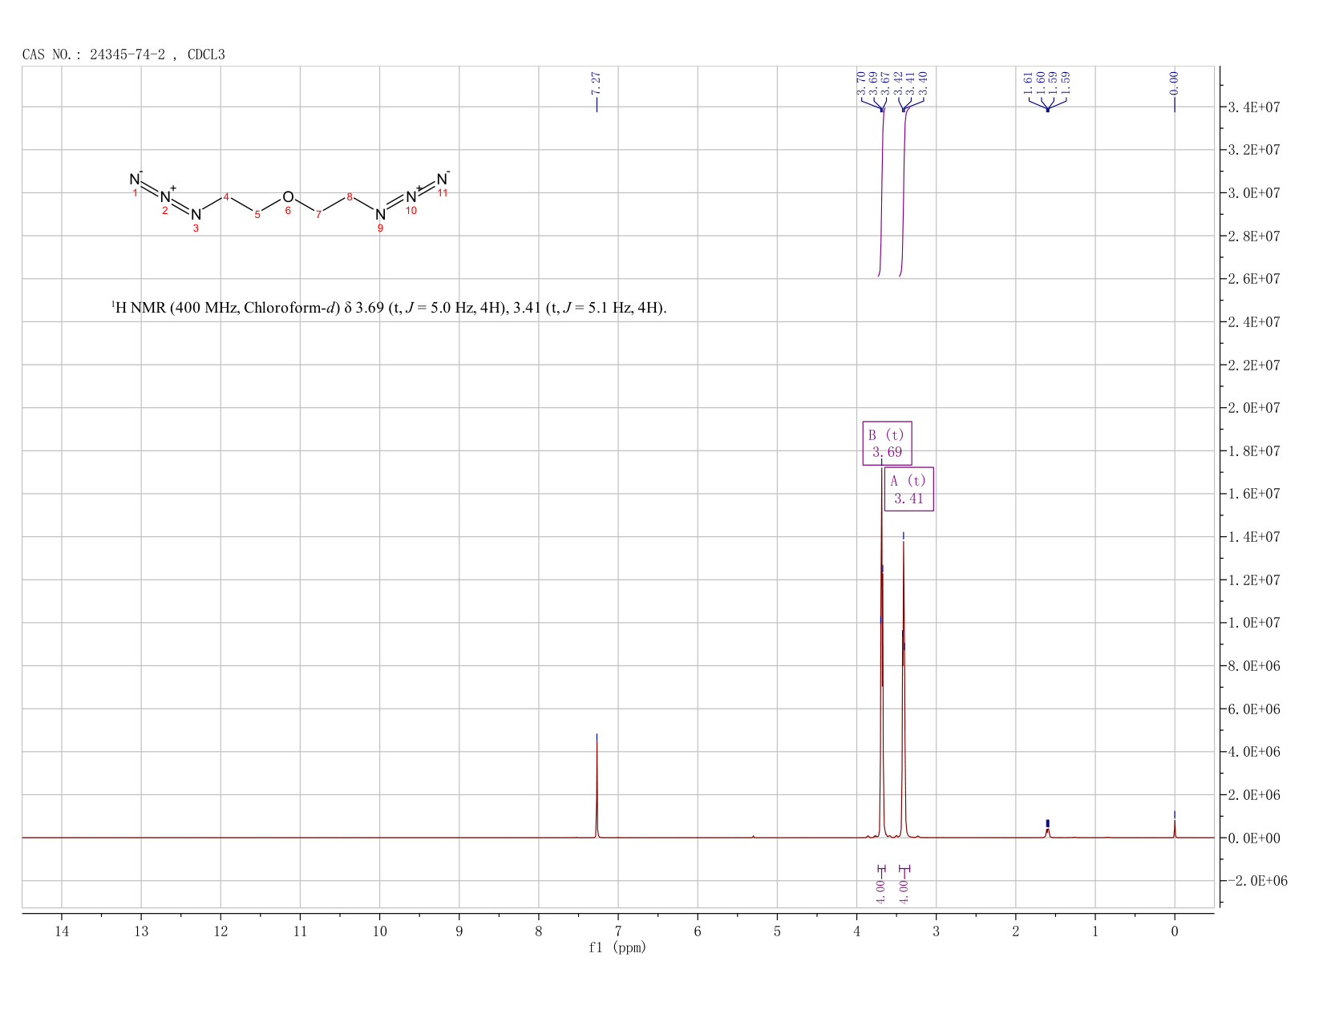Click the integral value 4.00 under the 3.69 peak
This screenshot has width=1323, height=1022.
880,891
